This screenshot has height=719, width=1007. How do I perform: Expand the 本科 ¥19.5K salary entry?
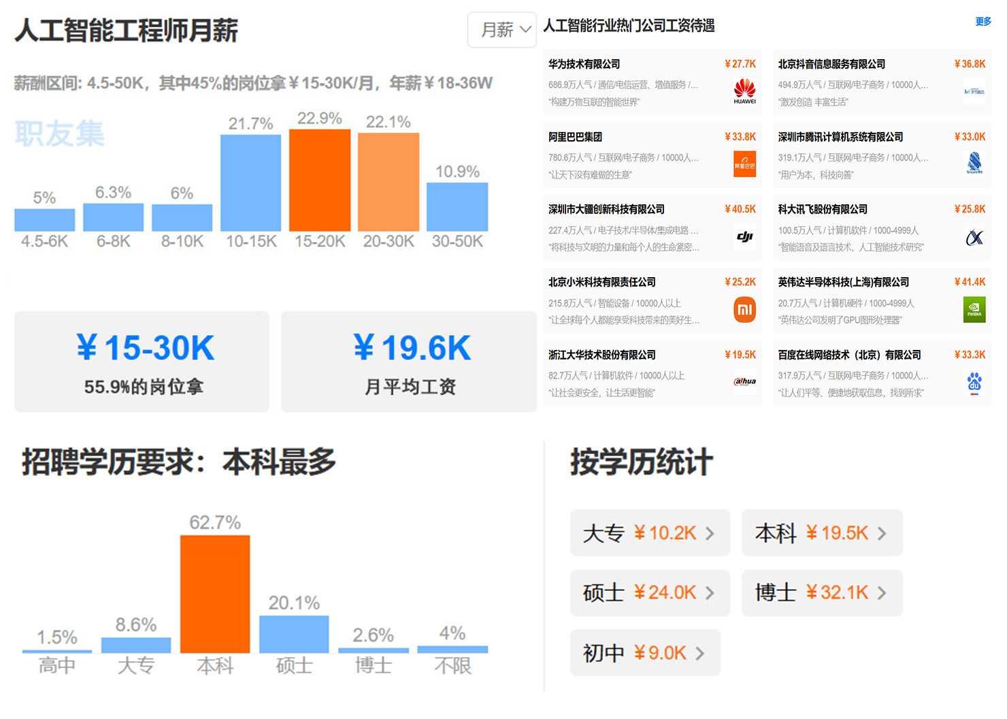pyautogui.click(x=822, y=532)
